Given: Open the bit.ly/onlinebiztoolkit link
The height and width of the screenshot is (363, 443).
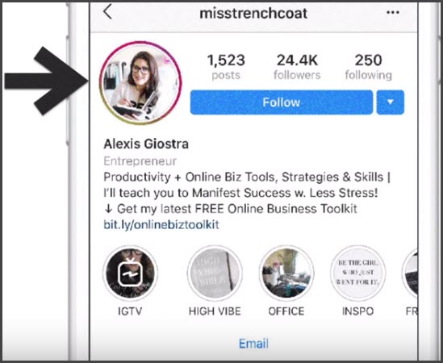Looking at the screenshot, I should tap(161, 225).
